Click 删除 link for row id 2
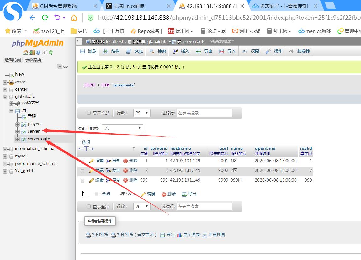 point(130,170)
